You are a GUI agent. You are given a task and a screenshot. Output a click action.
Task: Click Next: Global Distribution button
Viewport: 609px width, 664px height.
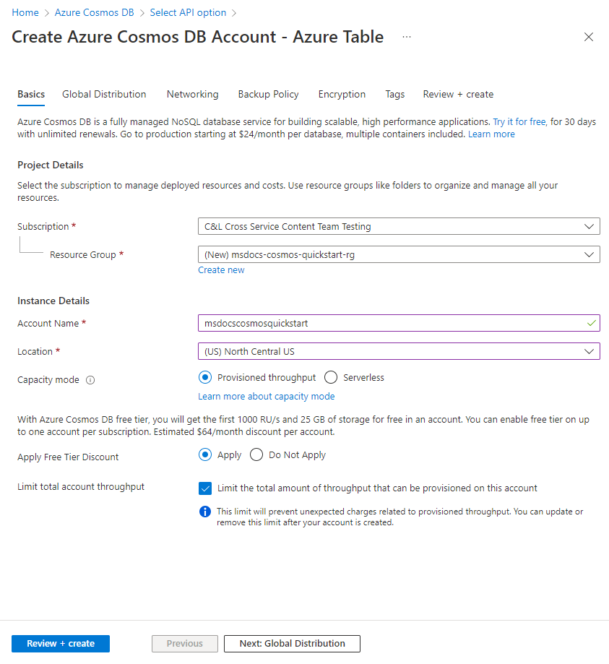tap(292, 644)
